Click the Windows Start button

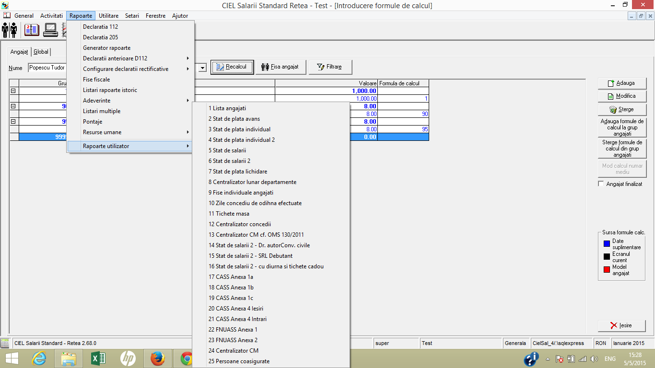pos(12,358)
